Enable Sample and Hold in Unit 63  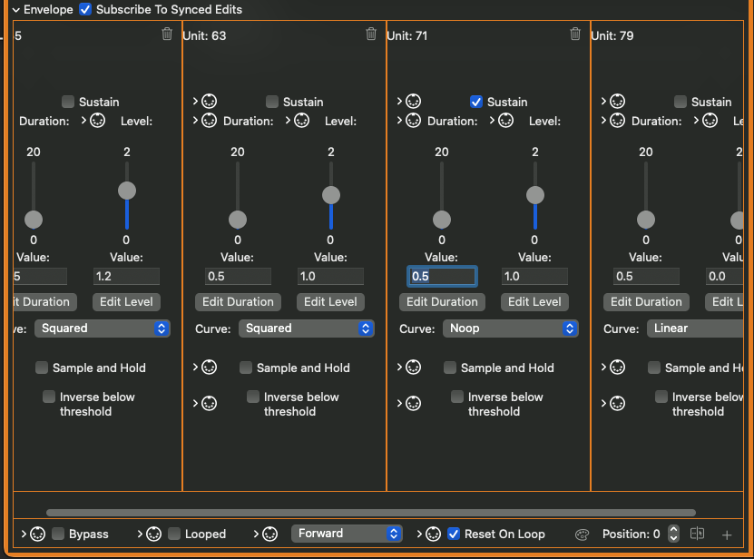coord(246,368)
